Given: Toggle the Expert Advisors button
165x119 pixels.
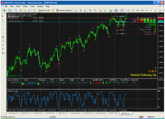Looking at the screenshot, I should [64, 10].
